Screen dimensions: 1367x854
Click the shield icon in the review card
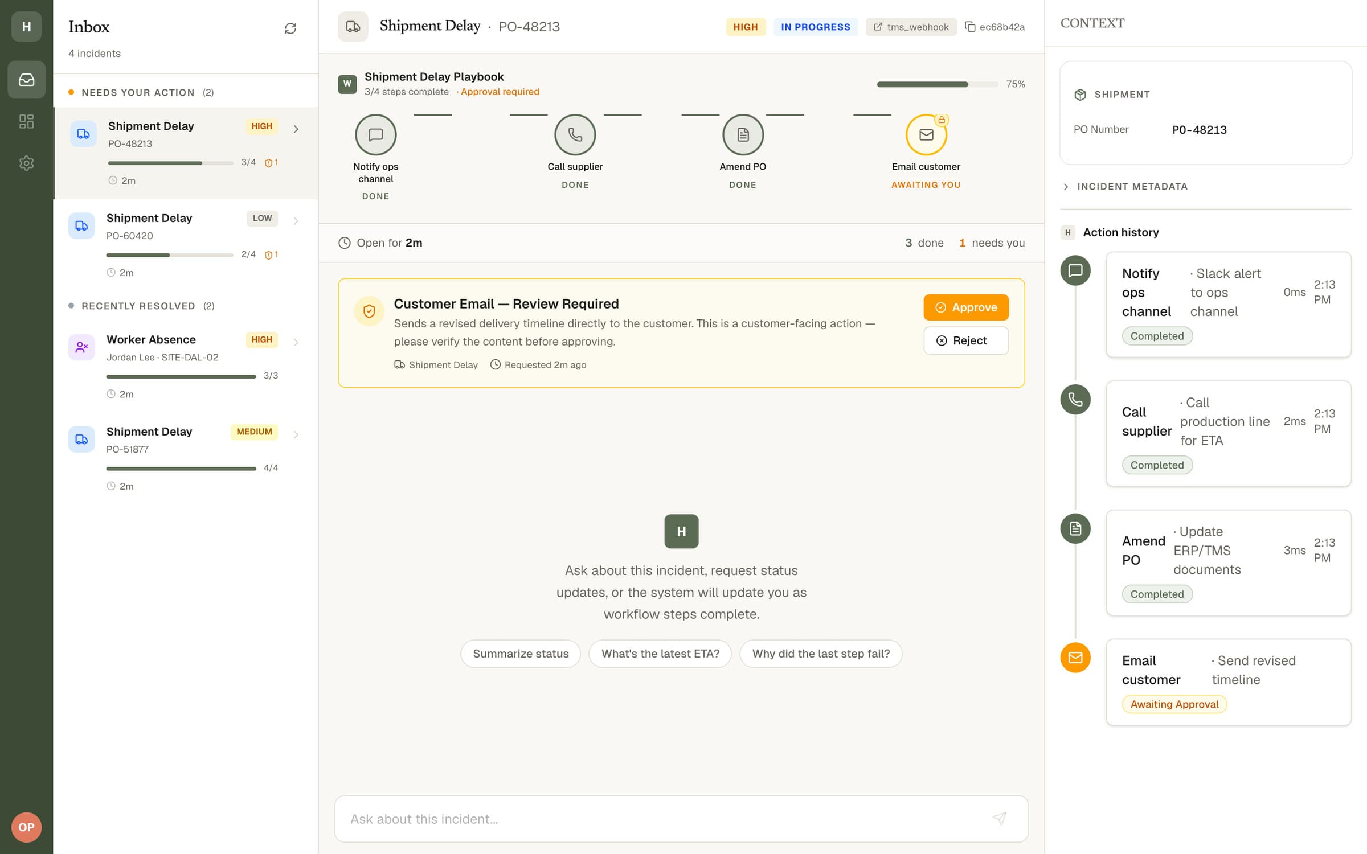point(369,311)
